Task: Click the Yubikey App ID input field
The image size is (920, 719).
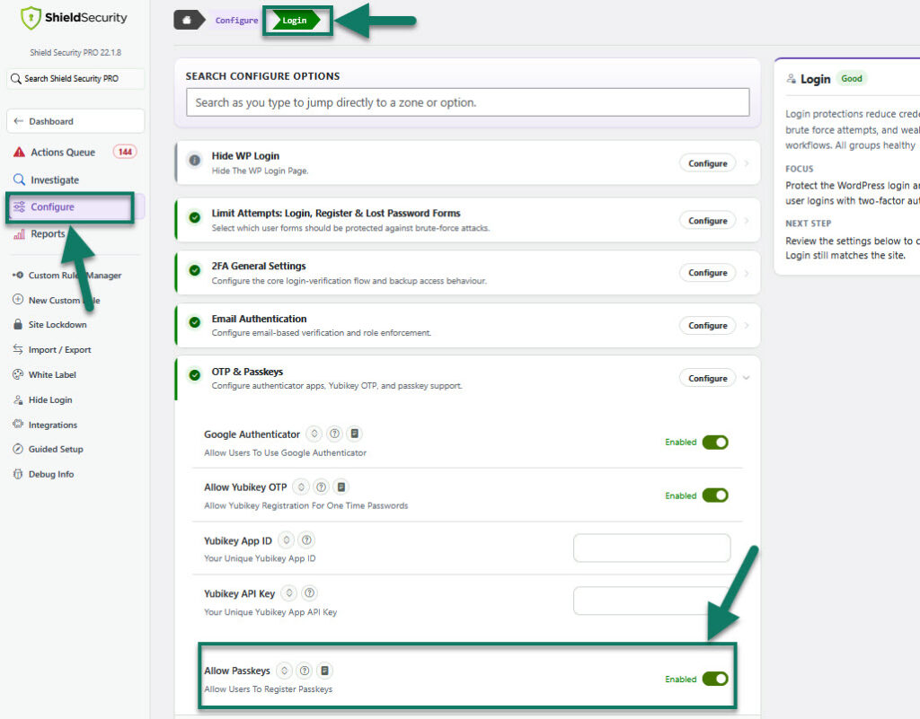Action: pos(652,548)
